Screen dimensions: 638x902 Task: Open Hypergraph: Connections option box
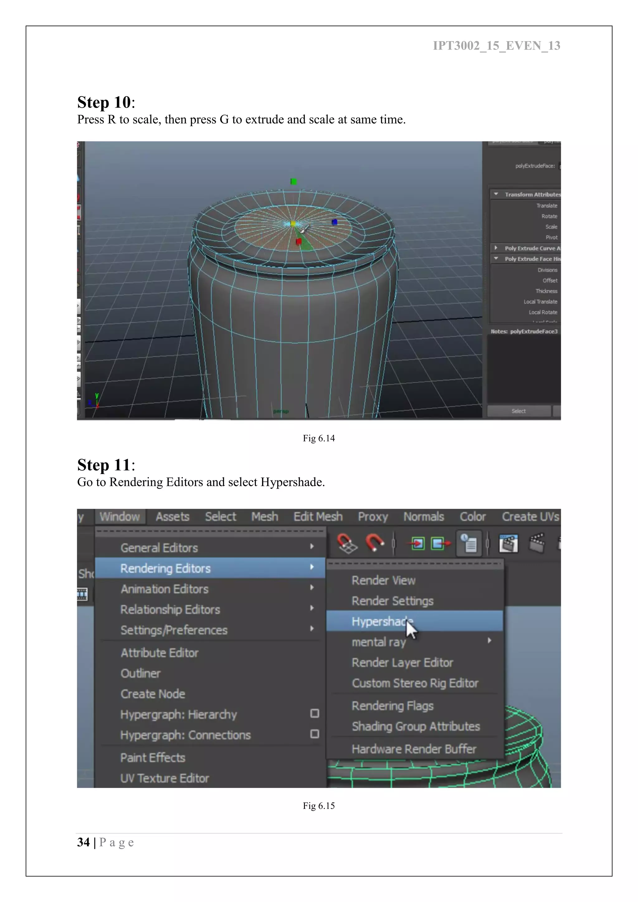click(315, 734)
